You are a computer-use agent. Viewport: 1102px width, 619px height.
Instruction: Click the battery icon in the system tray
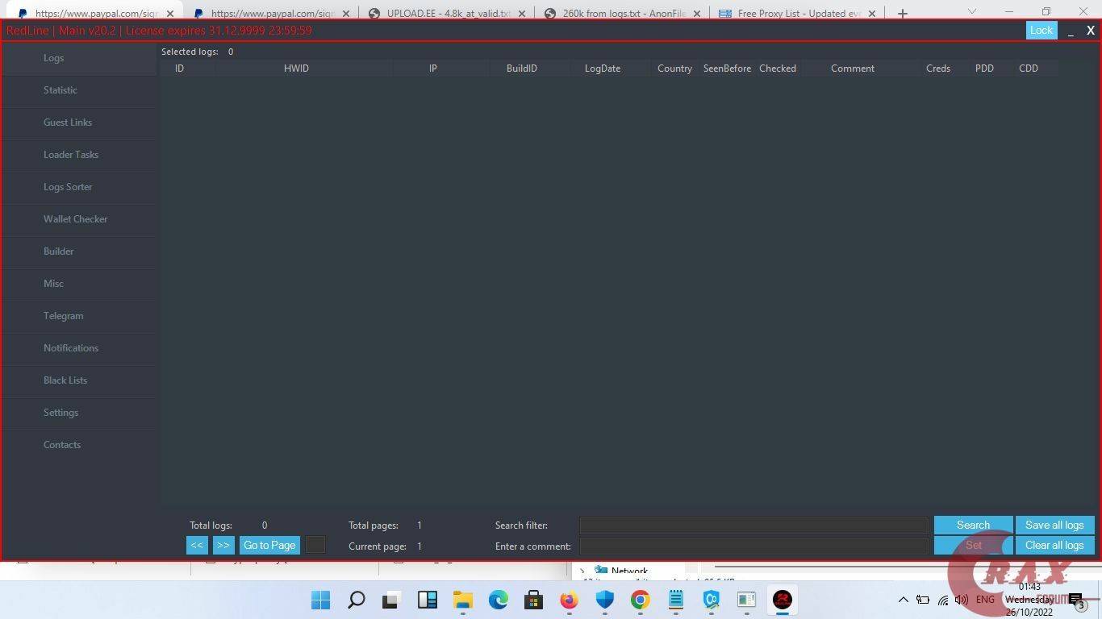tap(923, 600)
